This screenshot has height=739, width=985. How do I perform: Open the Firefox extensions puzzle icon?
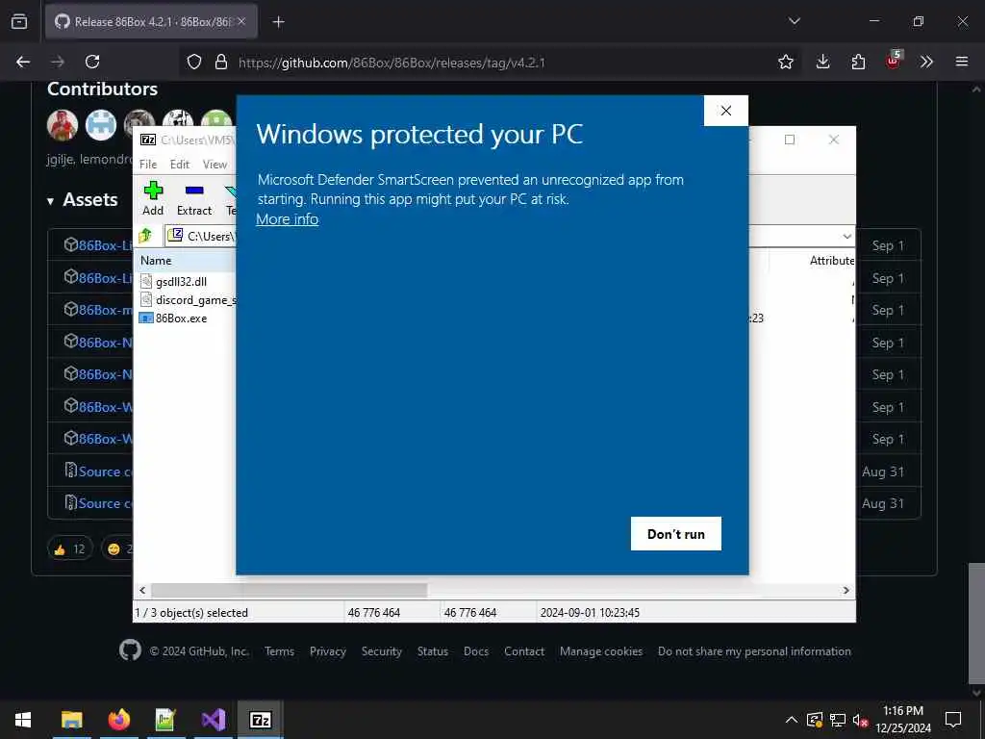click(x=858, y=62)
